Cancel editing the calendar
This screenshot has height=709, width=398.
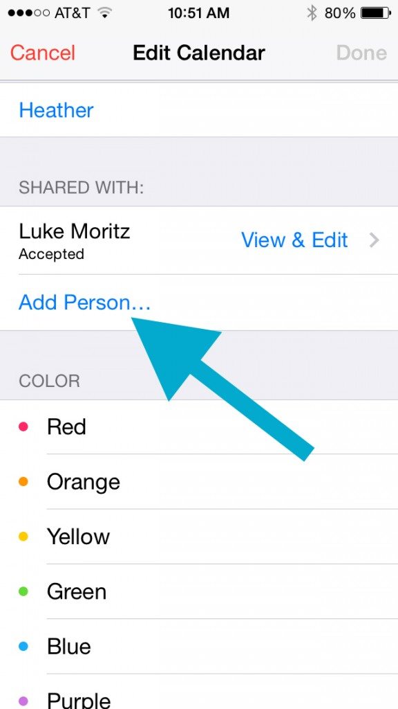(x=42, y=53)
